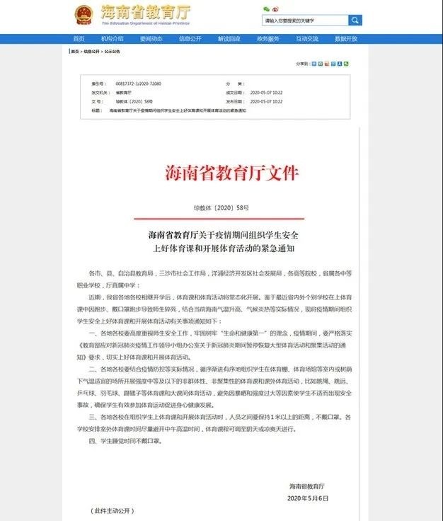
Task: Open the 要闻动态 navigation menu item
Action: tap(151, 38)
